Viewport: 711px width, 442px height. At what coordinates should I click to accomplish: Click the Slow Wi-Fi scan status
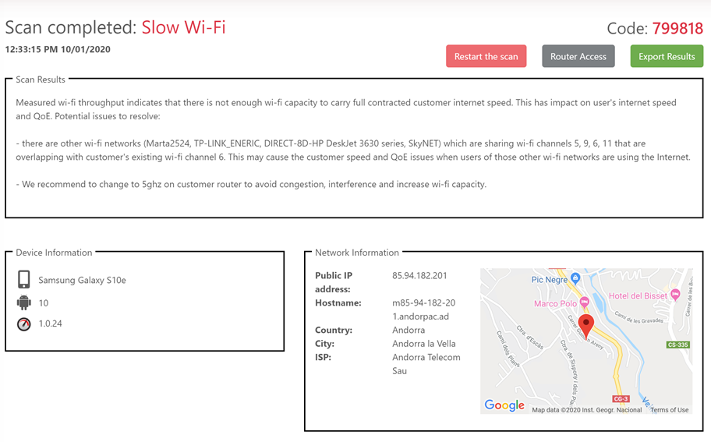183,27
